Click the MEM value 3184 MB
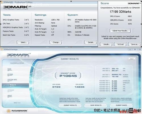This screenshot has width=142, height=114. pyautogui.click(x=78, y=32)
